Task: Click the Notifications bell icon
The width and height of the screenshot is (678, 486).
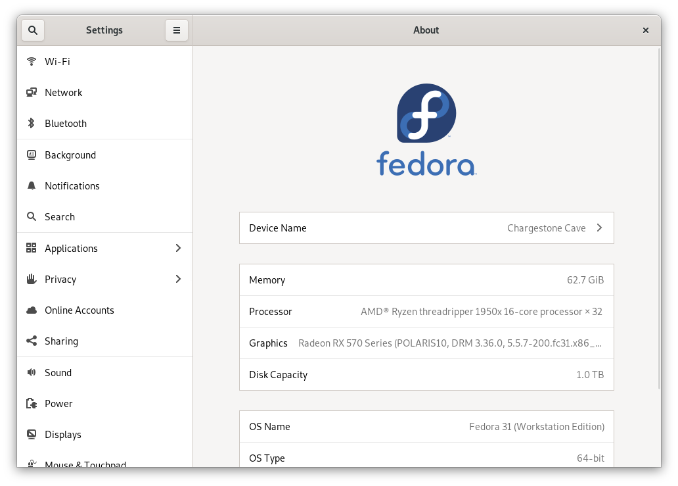Action: pos(31,185)
